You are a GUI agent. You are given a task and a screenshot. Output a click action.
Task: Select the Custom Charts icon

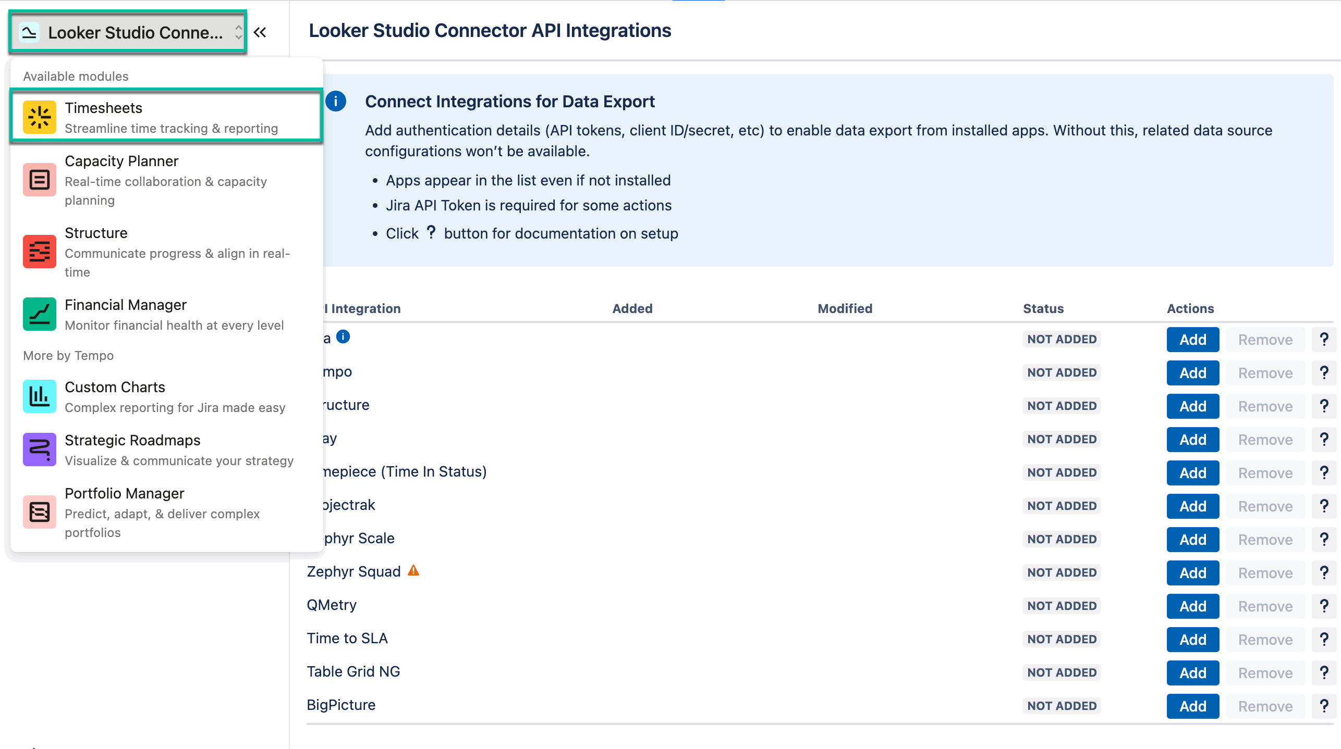point(39,396)
